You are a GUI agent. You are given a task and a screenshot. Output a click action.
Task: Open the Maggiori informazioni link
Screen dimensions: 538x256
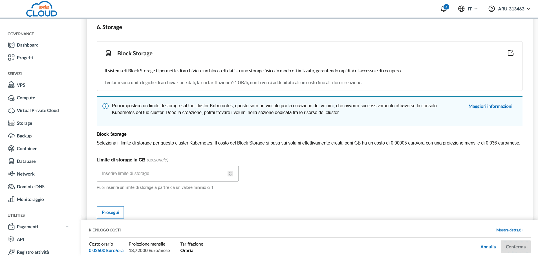point(490,106)
